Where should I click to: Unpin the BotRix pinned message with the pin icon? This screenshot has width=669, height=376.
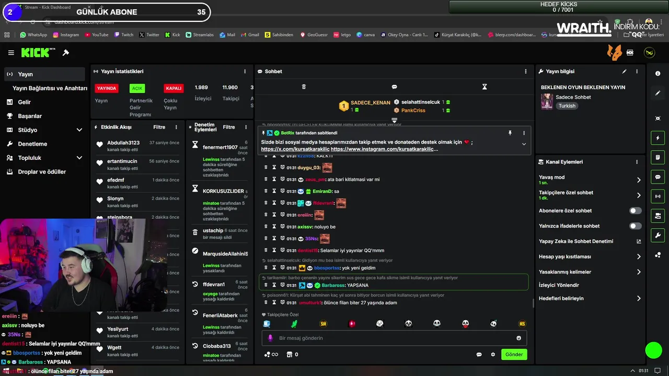coord(510,133)
